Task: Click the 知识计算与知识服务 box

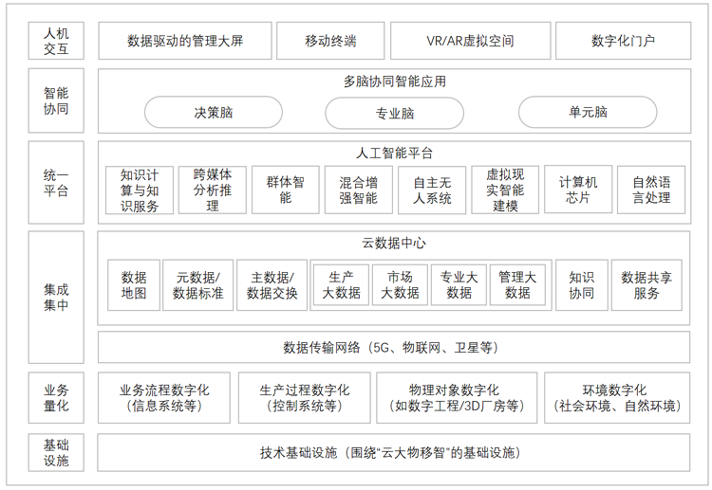Action: click(140, 190)
